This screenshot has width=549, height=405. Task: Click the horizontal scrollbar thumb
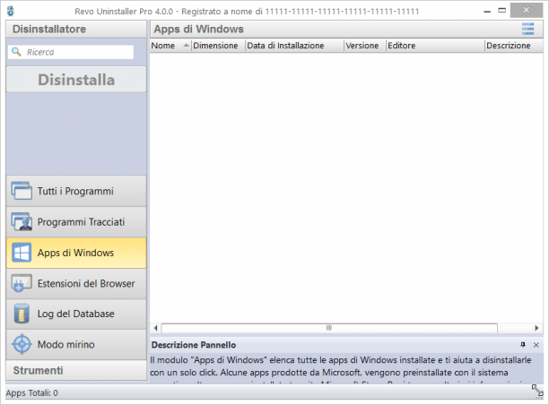pyautogui.click(x=329, y=328)
